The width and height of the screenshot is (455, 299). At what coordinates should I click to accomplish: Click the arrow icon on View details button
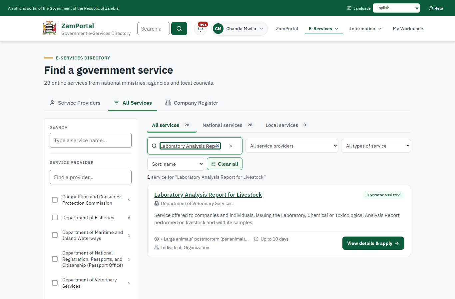397,243
